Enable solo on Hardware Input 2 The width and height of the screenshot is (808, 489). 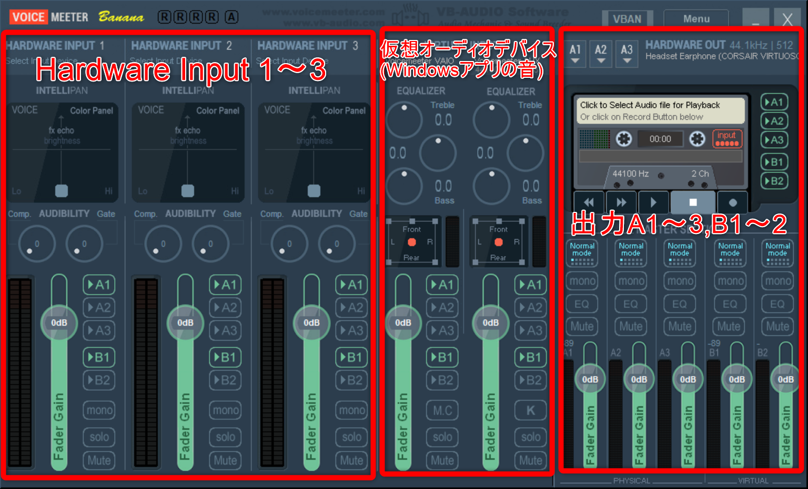[225, 437]
